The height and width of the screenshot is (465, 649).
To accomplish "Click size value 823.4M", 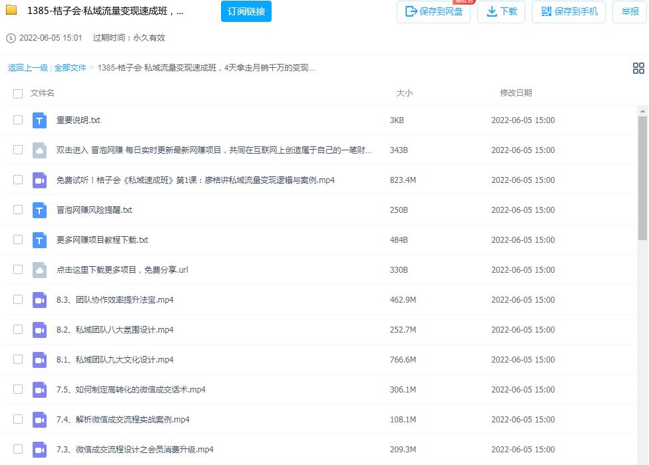I will click(403, 180).
